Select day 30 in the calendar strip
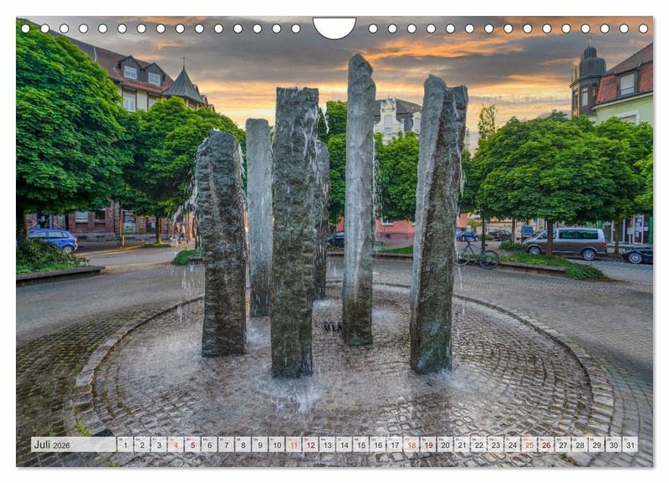 pyautogui.click(x=614, y=444)
